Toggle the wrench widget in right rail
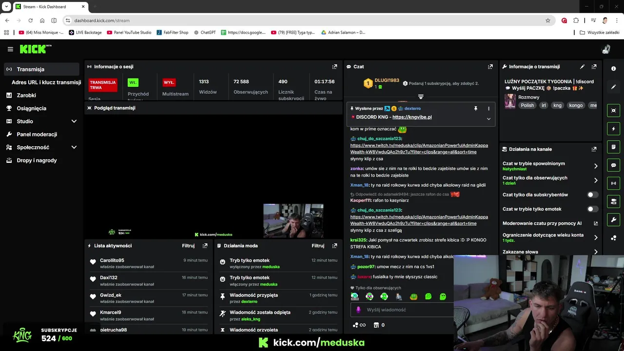624x351 pixels. [613, 219]
